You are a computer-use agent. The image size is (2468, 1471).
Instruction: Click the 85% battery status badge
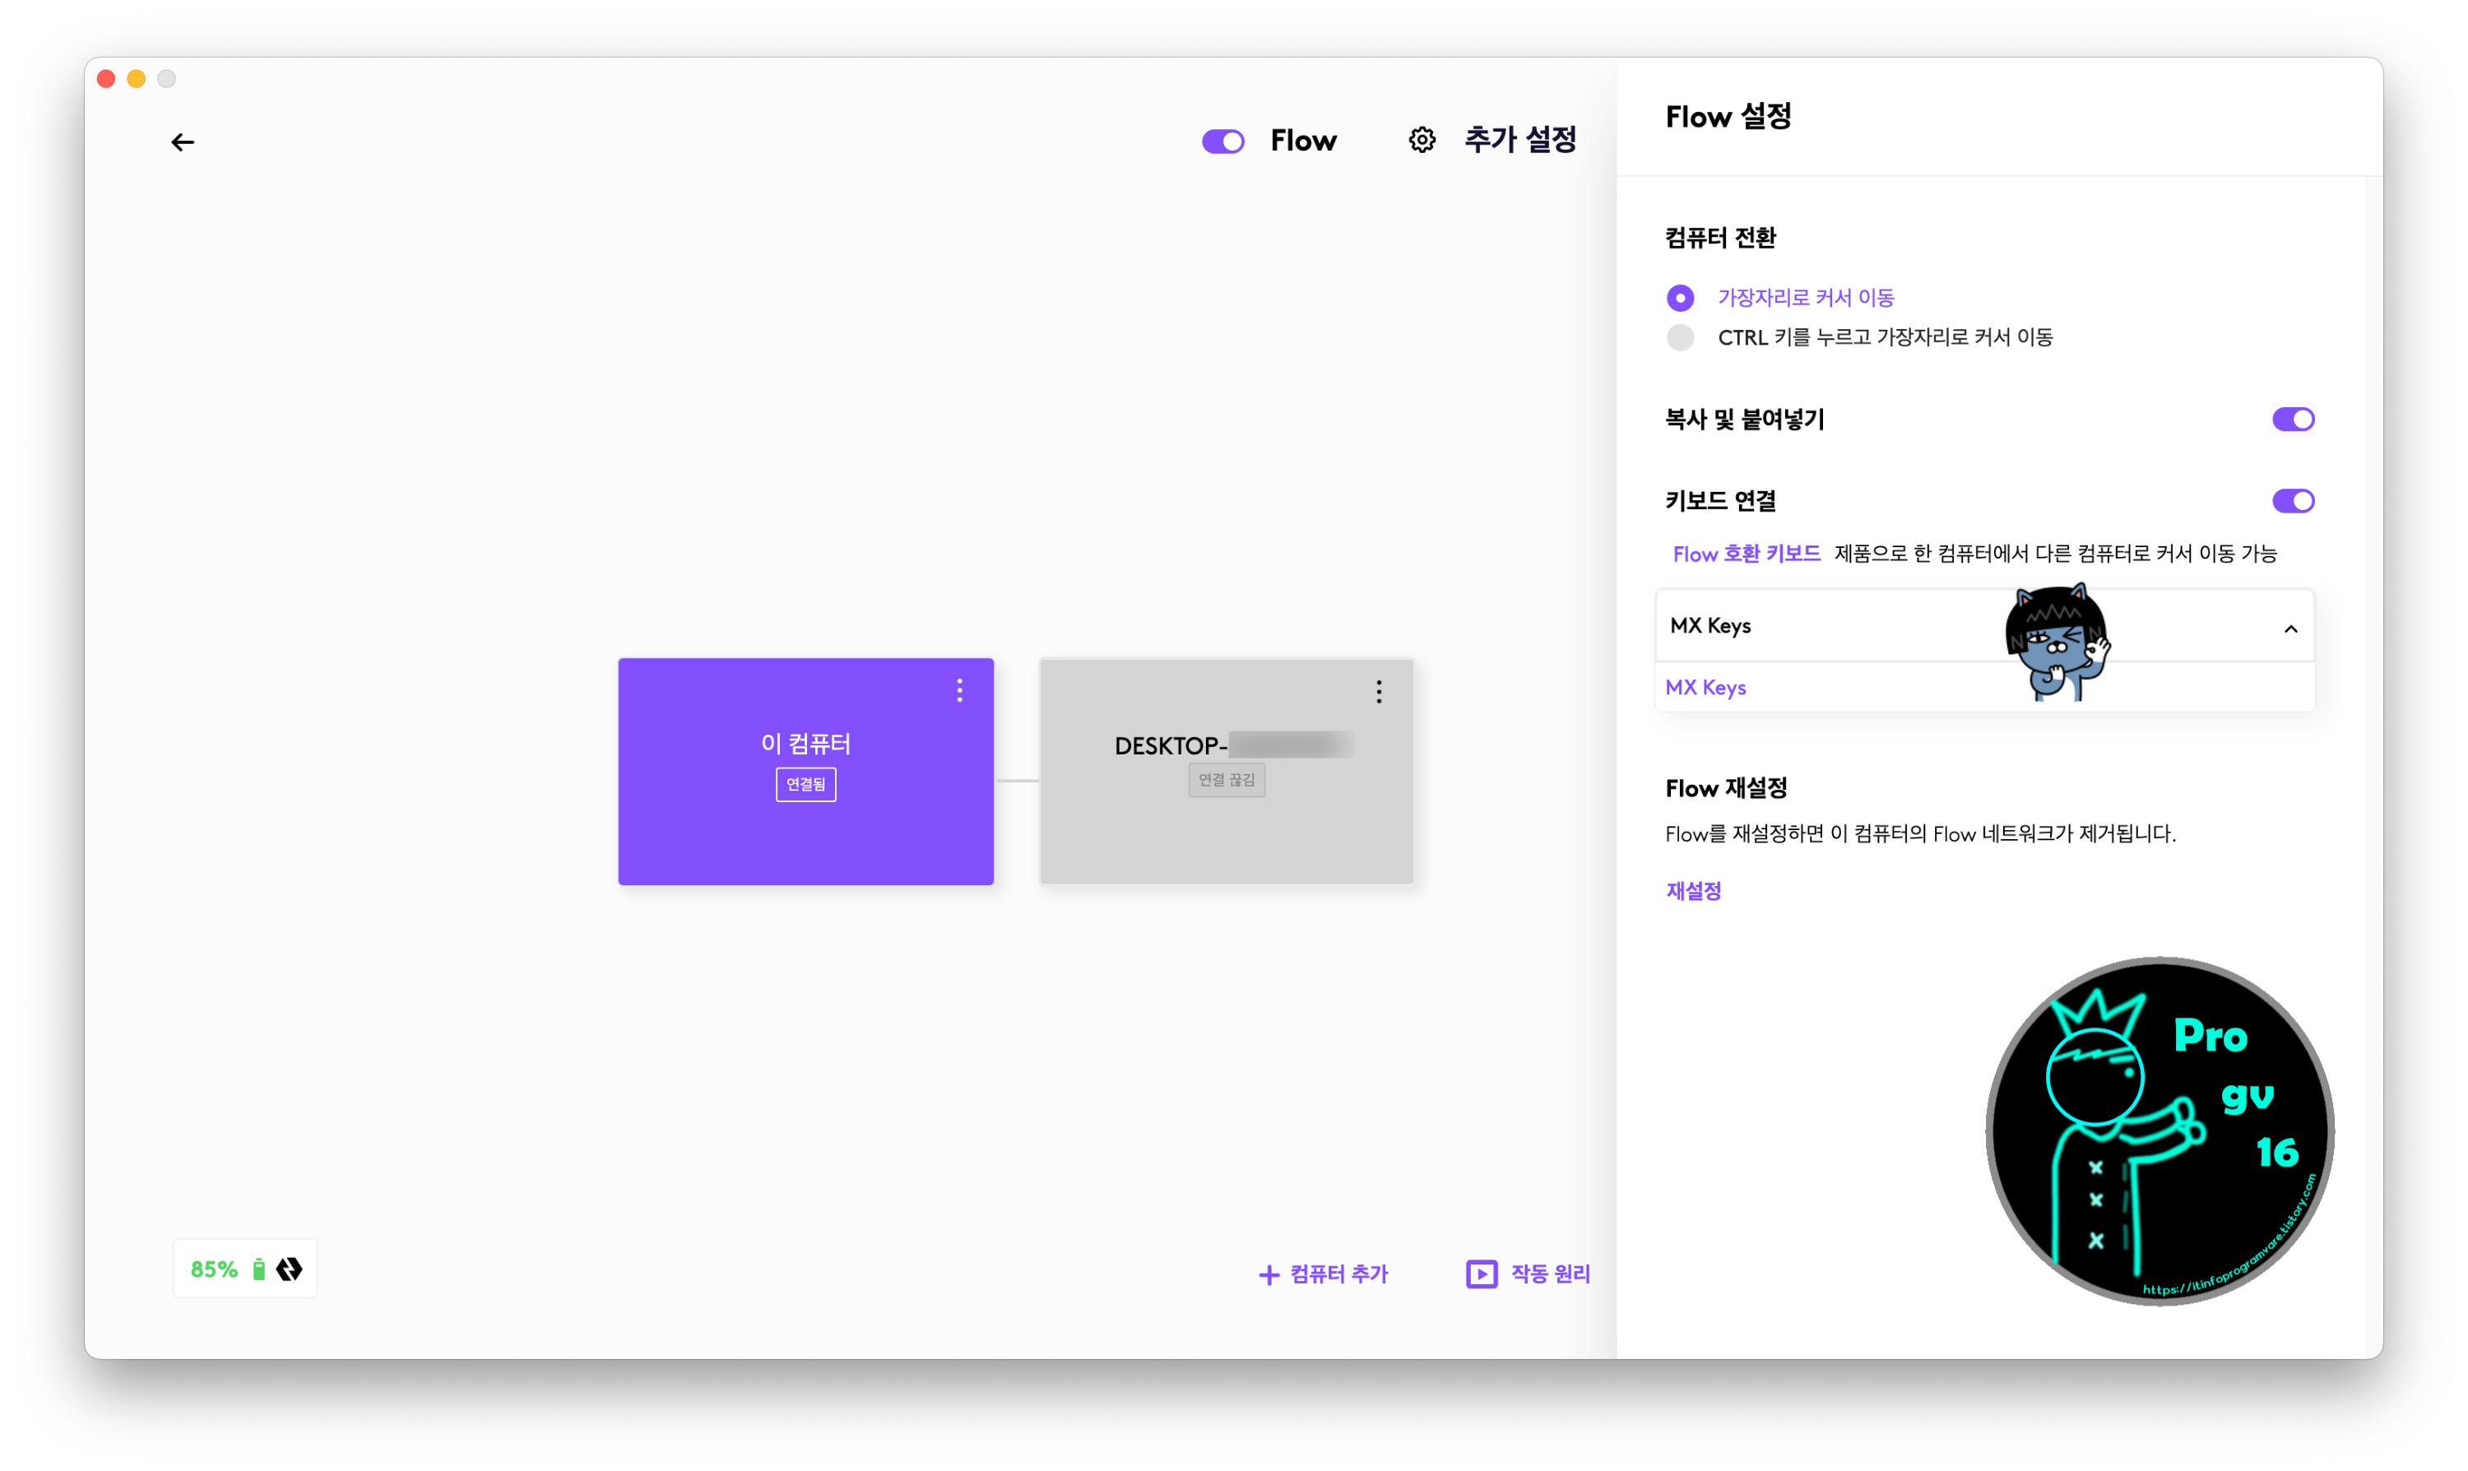click(214, 1269)
